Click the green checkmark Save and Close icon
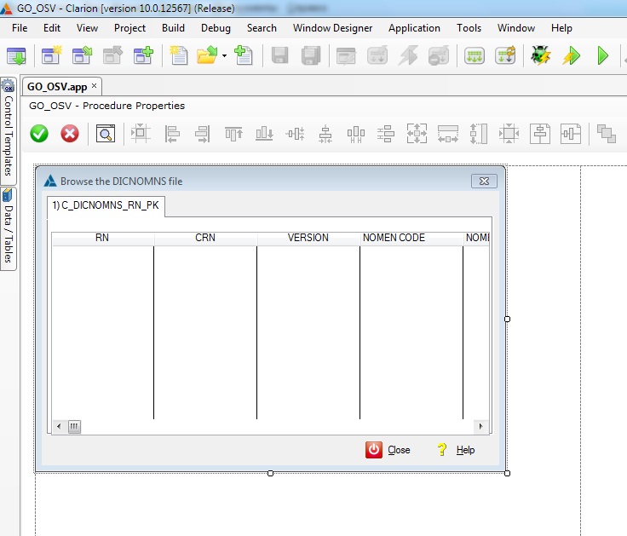The image size is (627, 536). click(x=39, y=134)
